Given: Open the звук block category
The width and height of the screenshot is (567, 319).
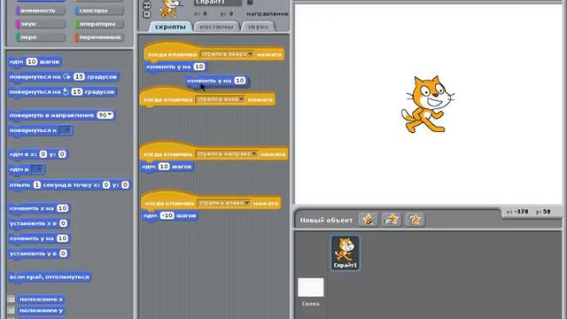Looking at the screenshot, I should (x=41, y=24).
